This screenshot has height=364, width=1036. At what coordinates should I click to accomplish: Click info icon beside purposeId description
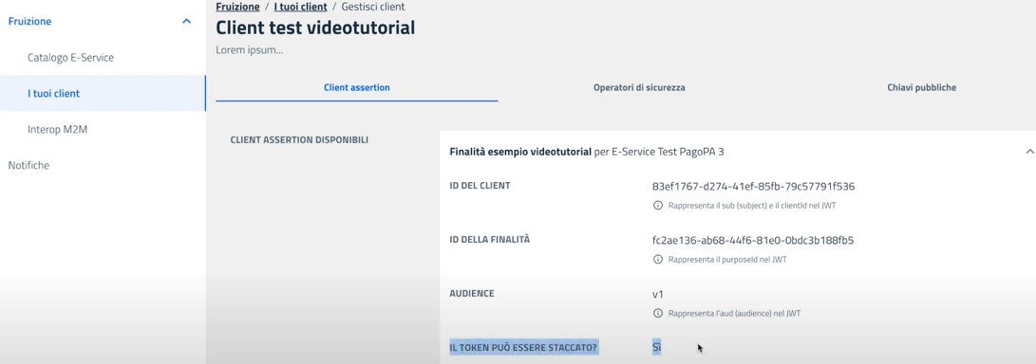coord(657,259)
